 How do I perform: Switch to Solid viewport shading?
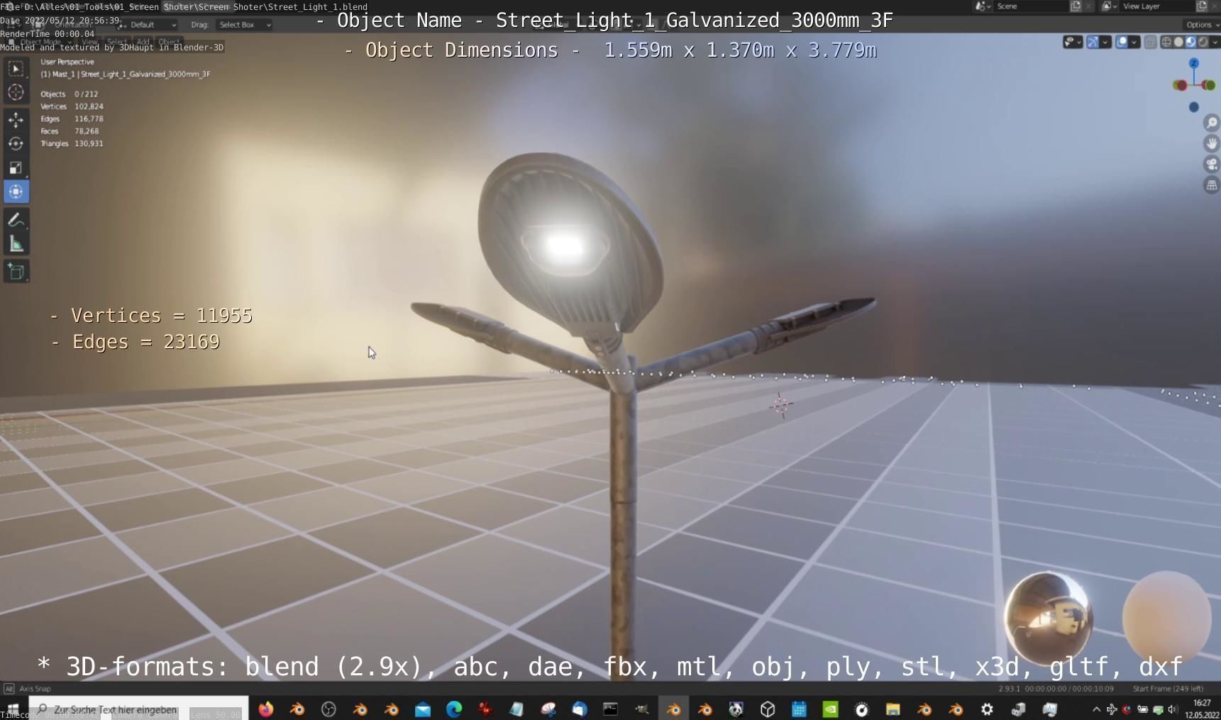(x=1178, y=43)
